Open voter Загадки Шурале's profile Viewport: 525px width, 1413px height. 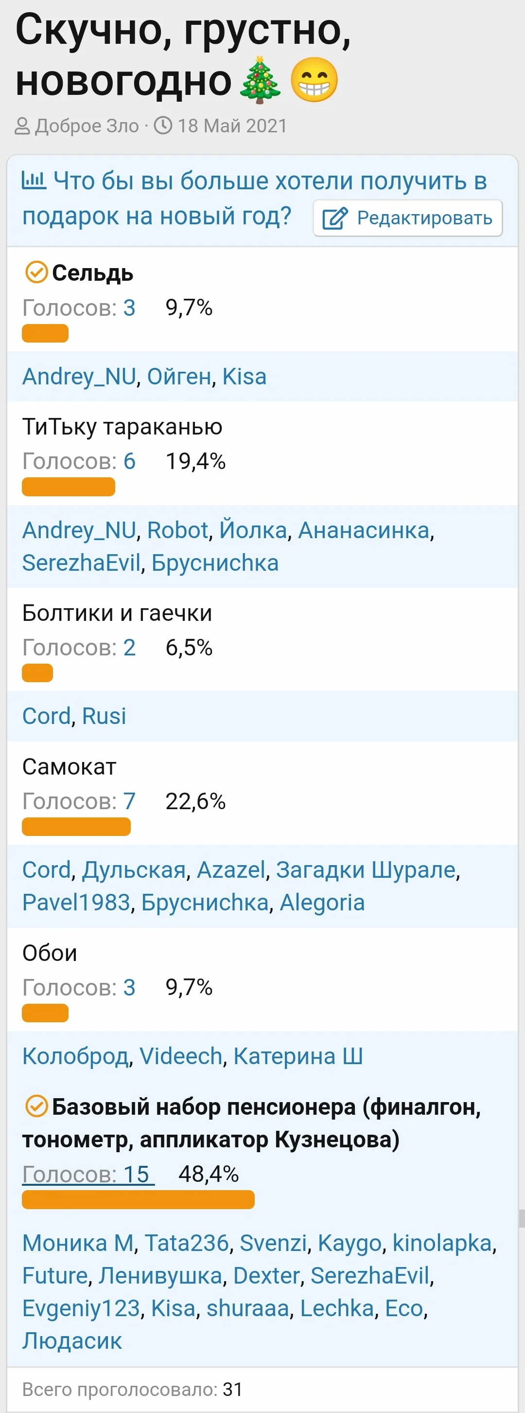point(366,870)
